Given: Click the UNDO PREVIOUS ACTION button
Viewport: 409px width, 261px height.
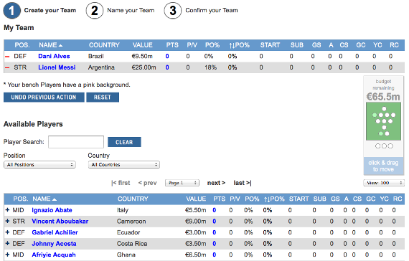Looking at the screenshot, I should pos(44,98).
